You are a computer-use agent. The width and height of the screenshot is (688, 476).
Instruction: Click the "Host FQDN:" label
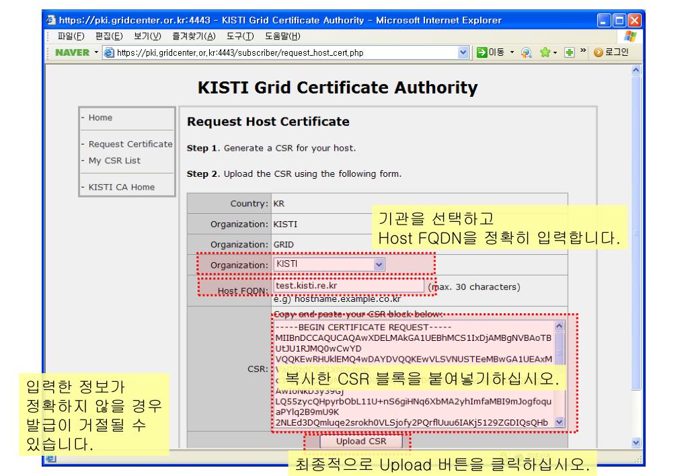(x=243, y=291)
